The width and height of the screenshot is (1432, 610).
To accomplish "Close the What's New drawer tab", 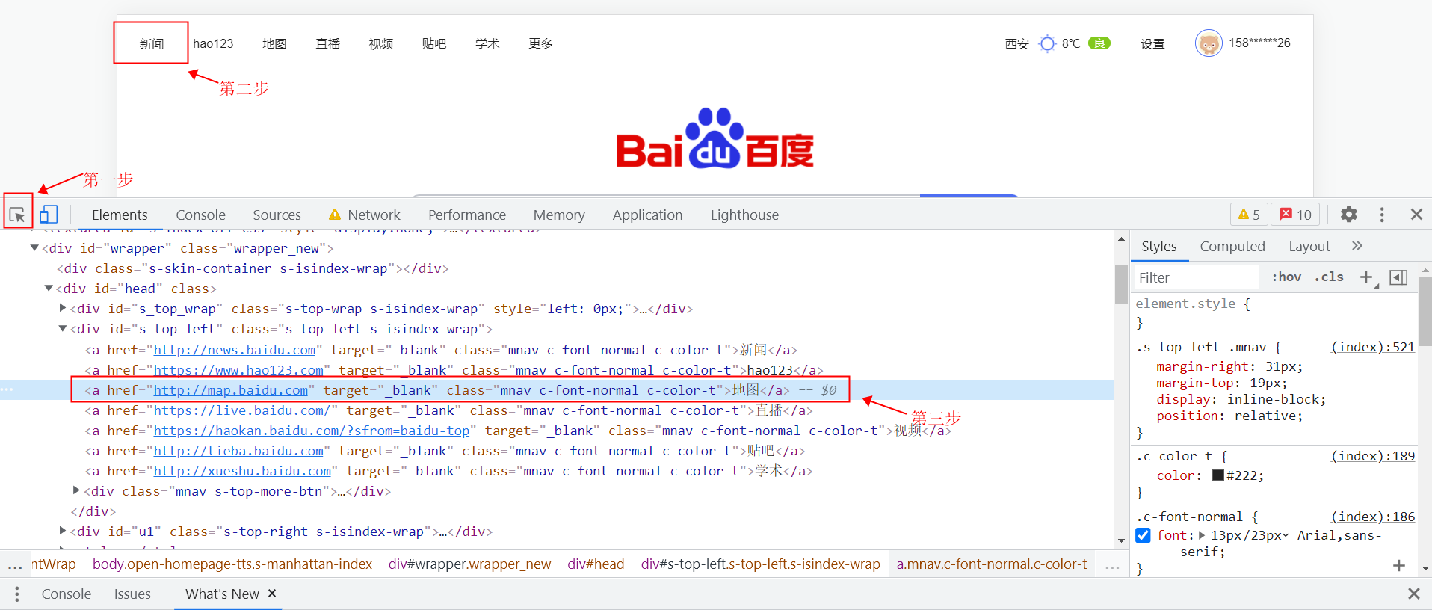I will [x=272, y=594].
